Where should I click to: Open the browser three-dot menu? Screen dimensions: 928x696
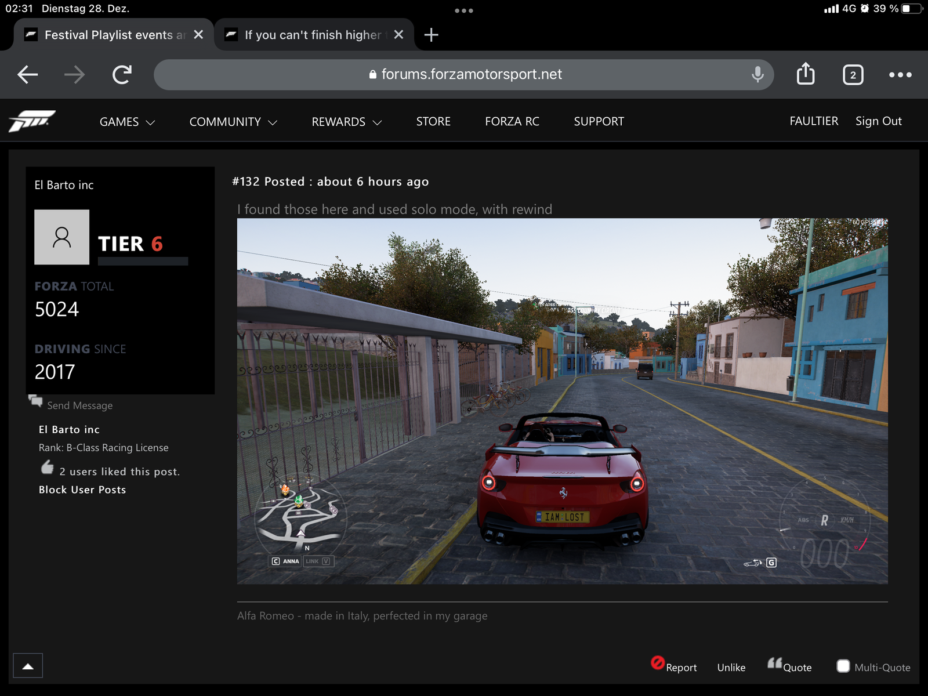coord(900,75)
